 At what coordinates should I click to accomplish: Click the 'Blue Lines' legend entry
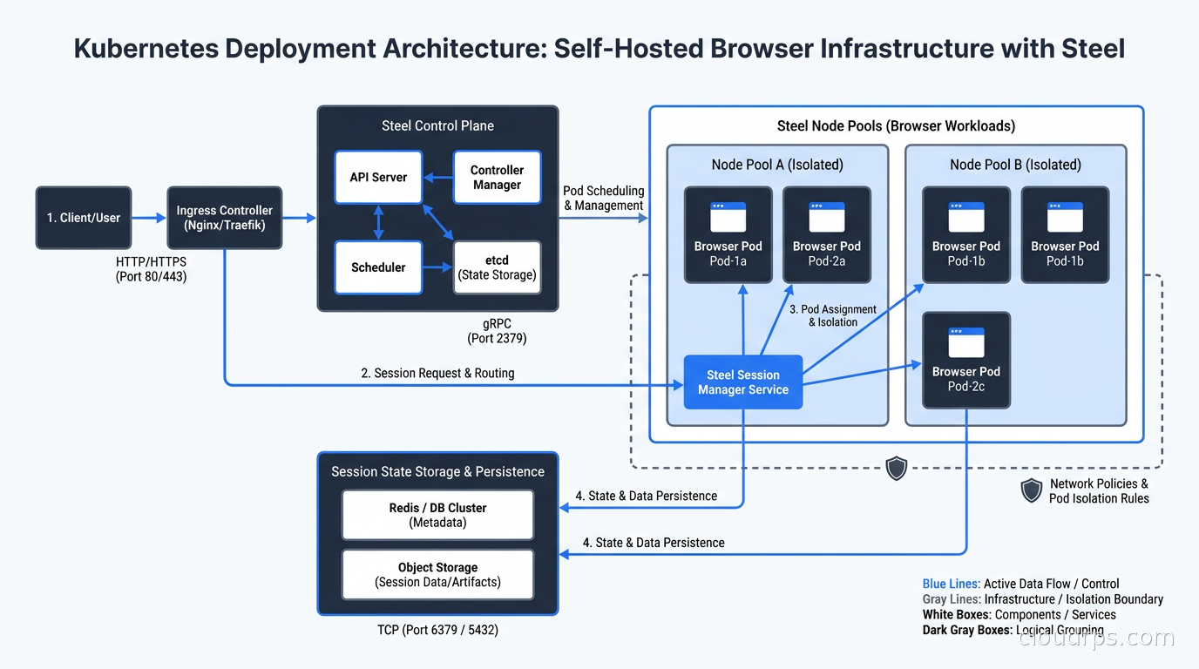(x=1020, y=584)
